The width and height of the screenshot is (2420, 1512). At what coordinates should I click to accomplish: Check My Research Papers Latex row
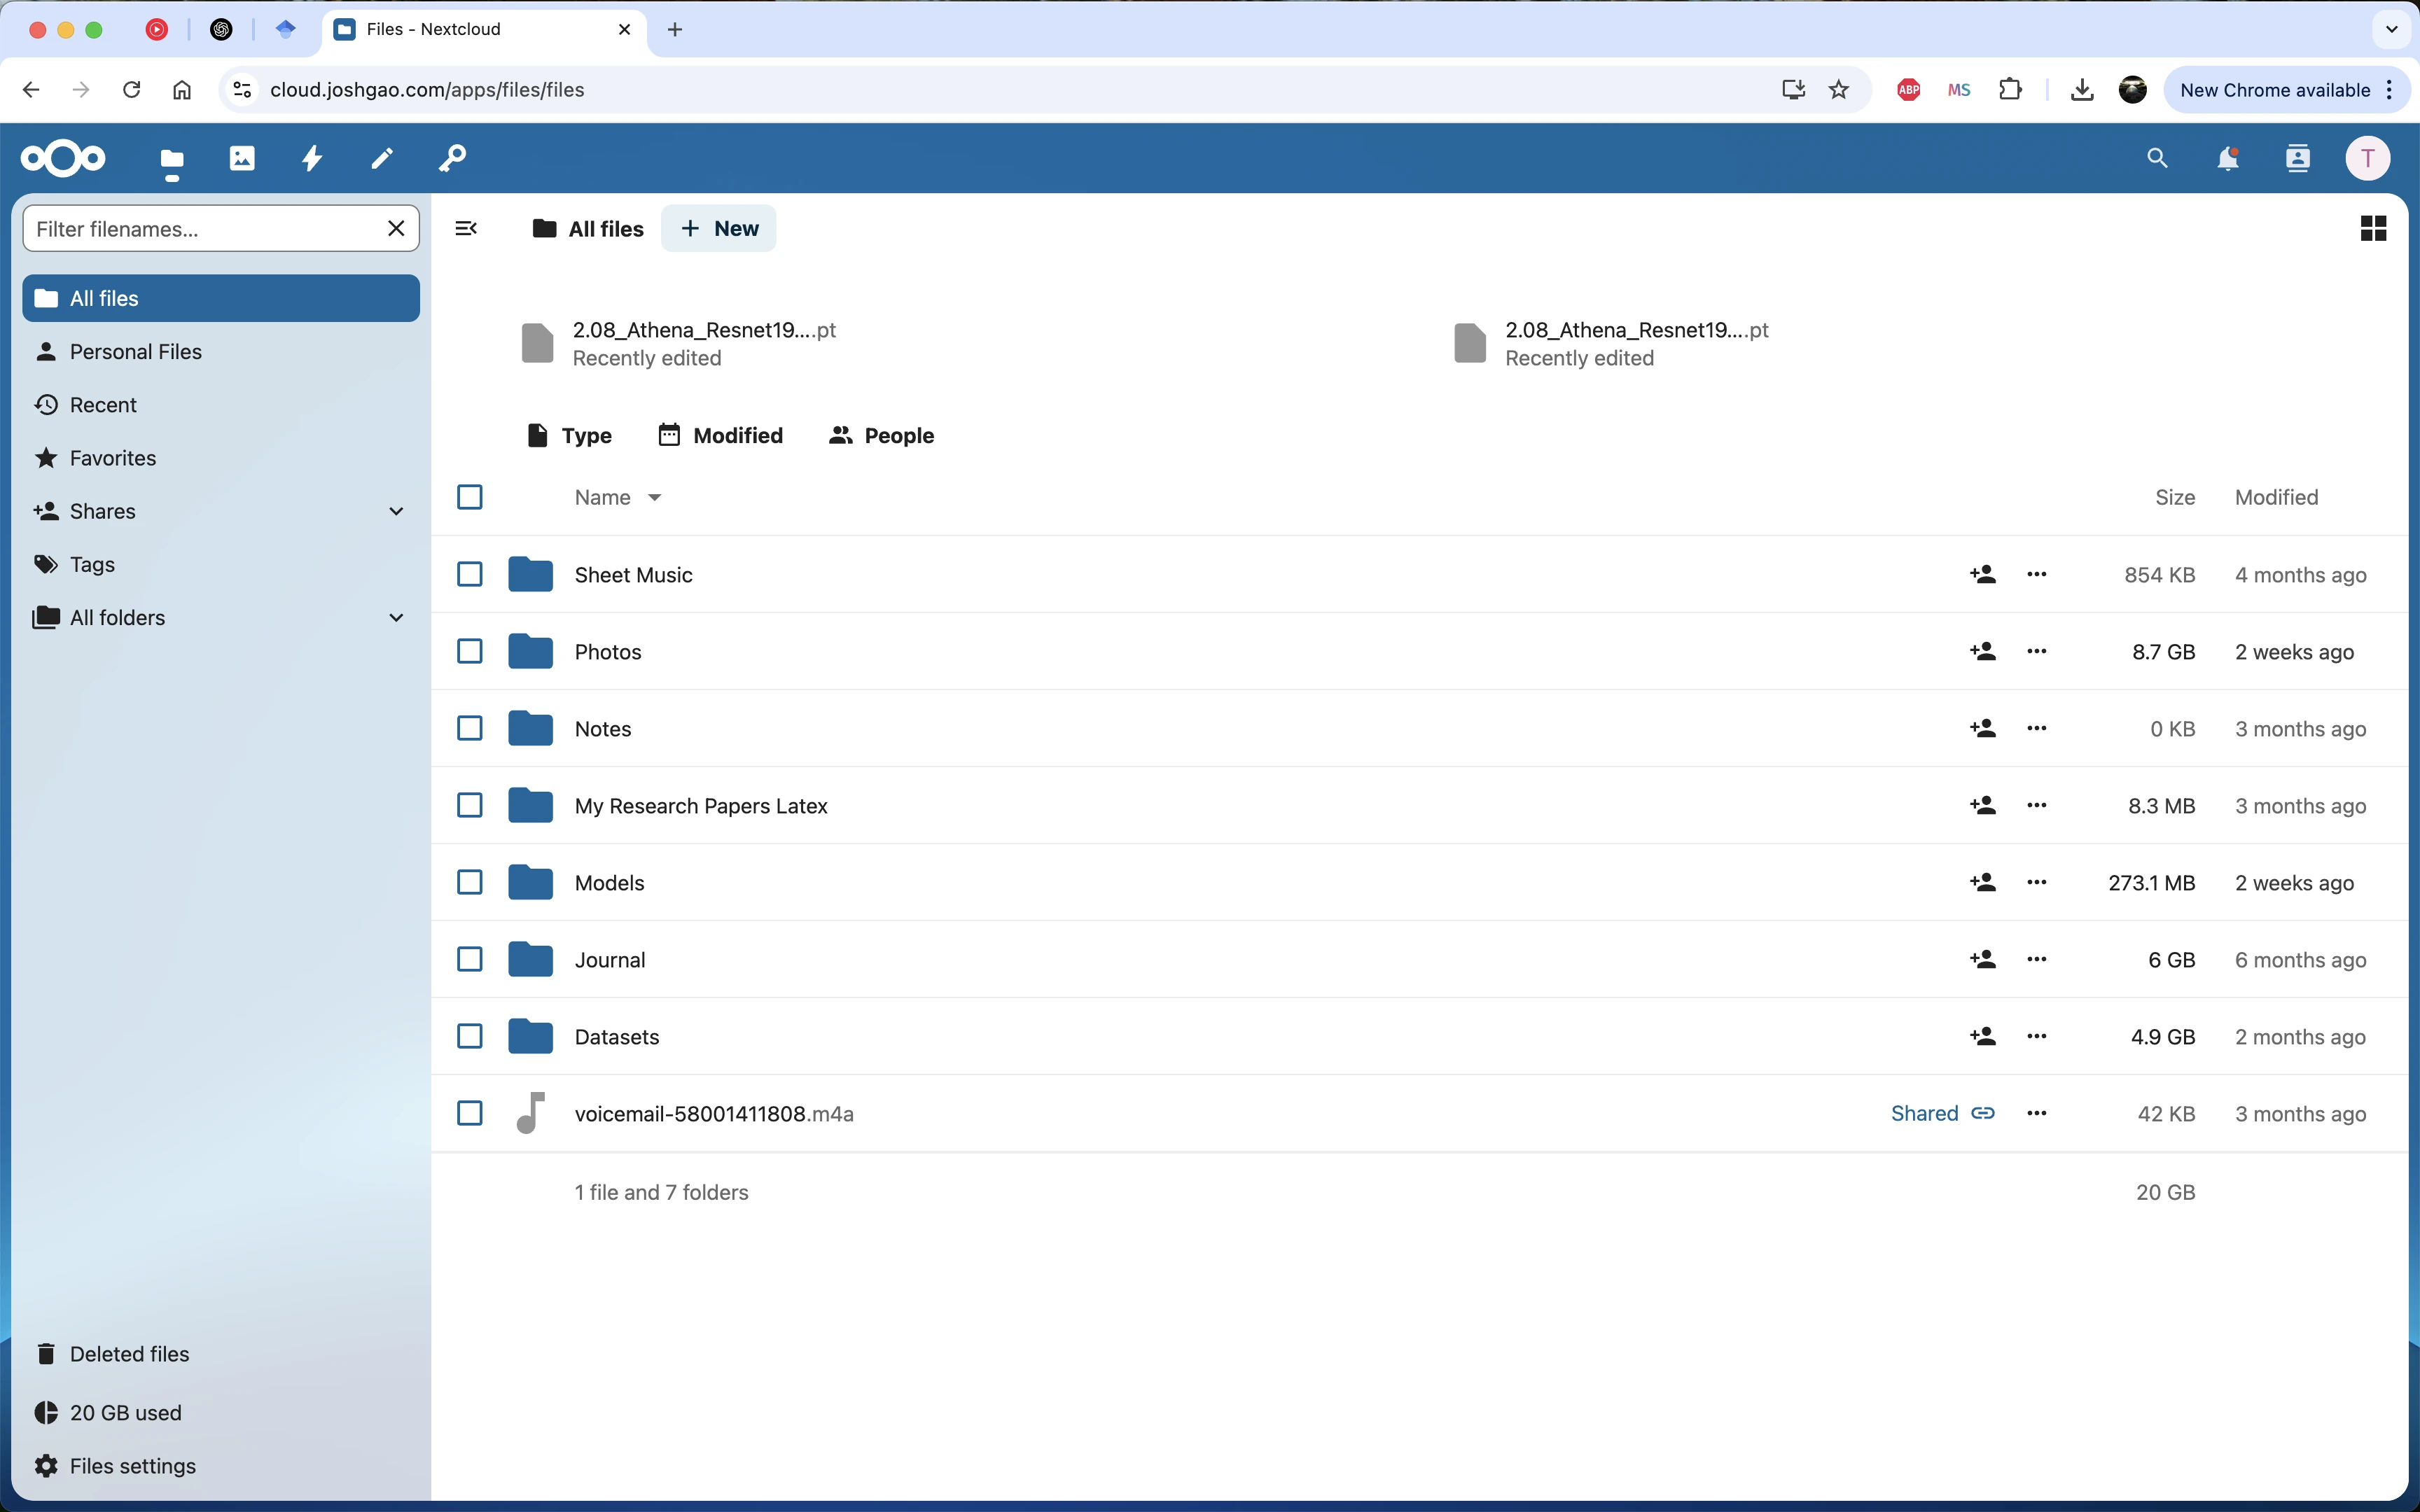[470, 806]
